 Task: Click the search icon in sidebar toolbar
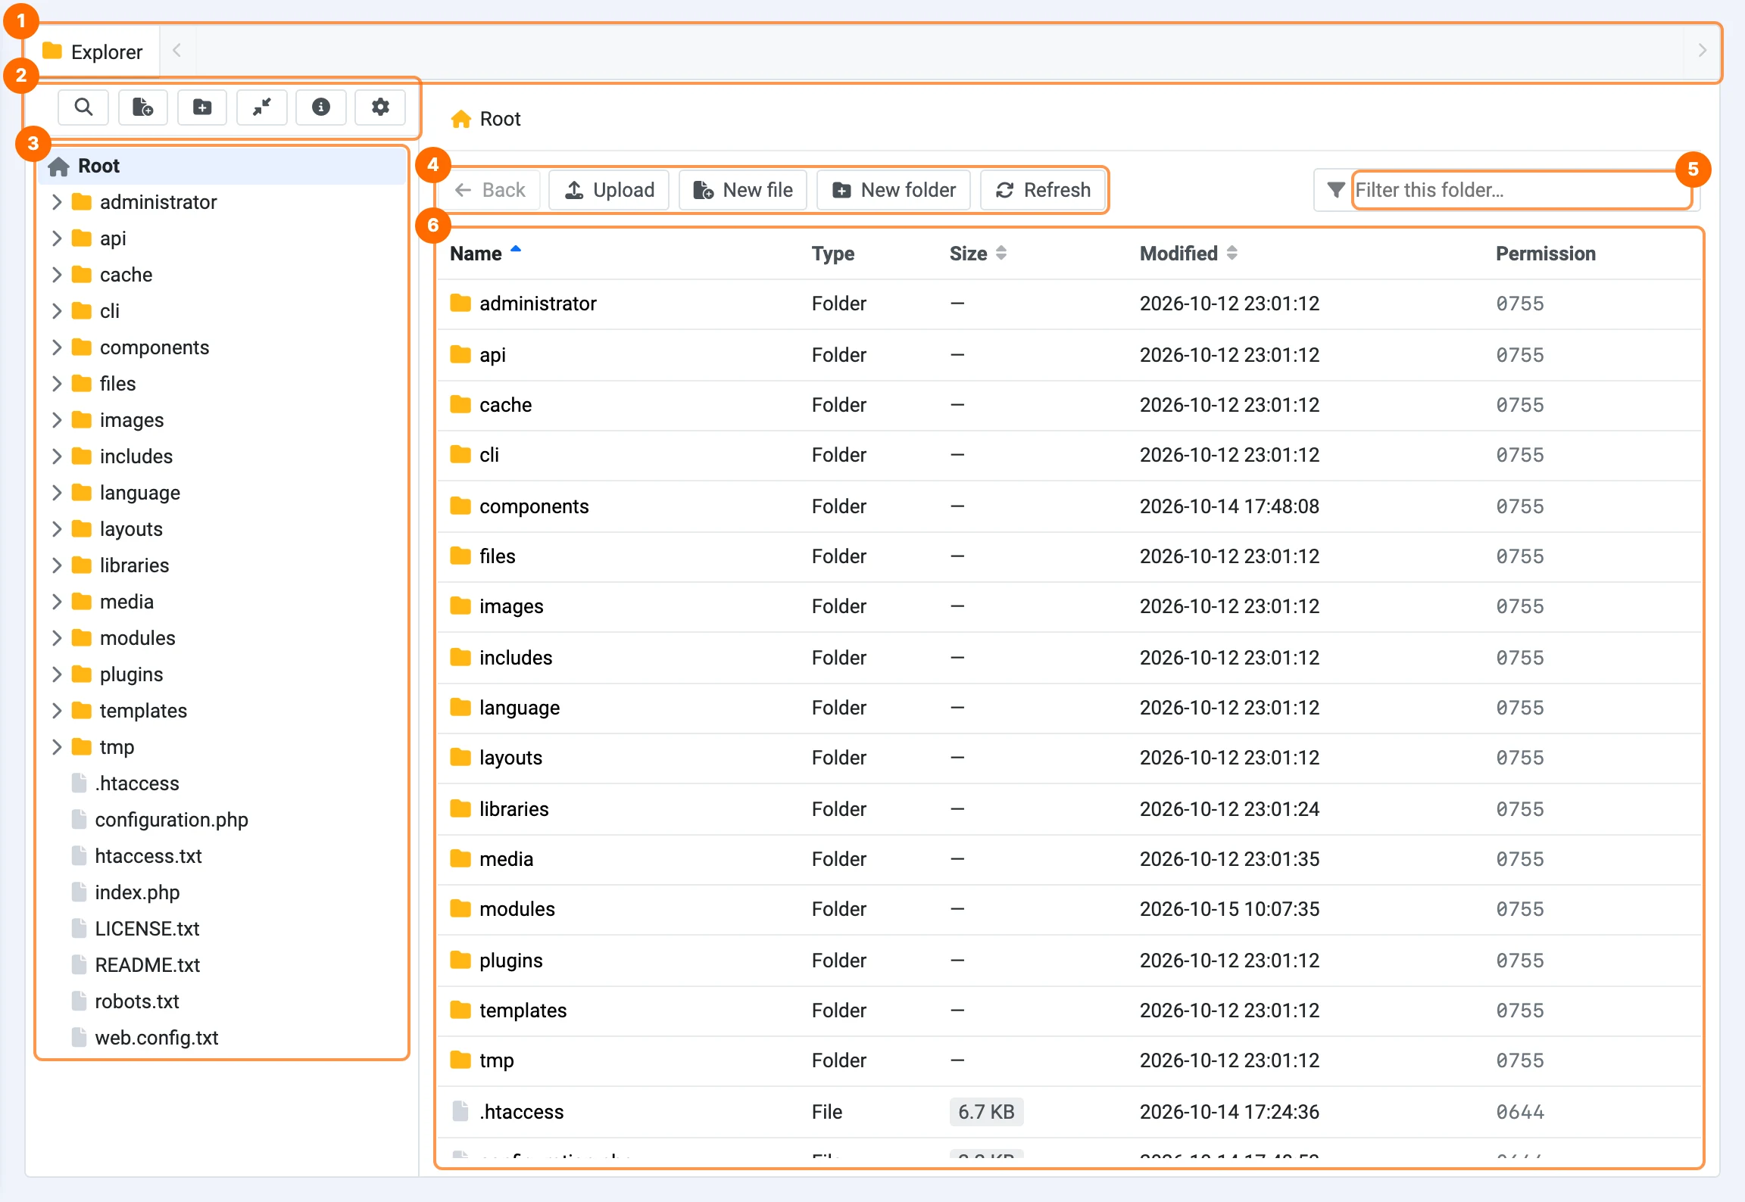point(83,107)
